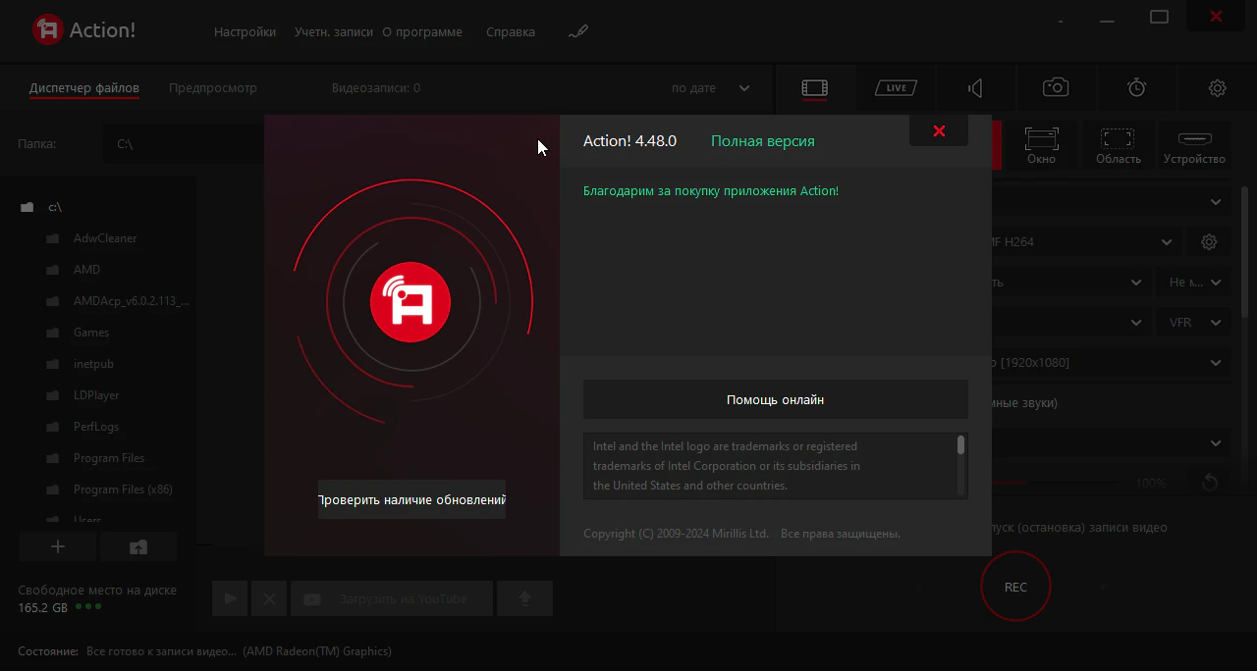
Task: Open the Настройки menu
Action: (x=245, y=32)
